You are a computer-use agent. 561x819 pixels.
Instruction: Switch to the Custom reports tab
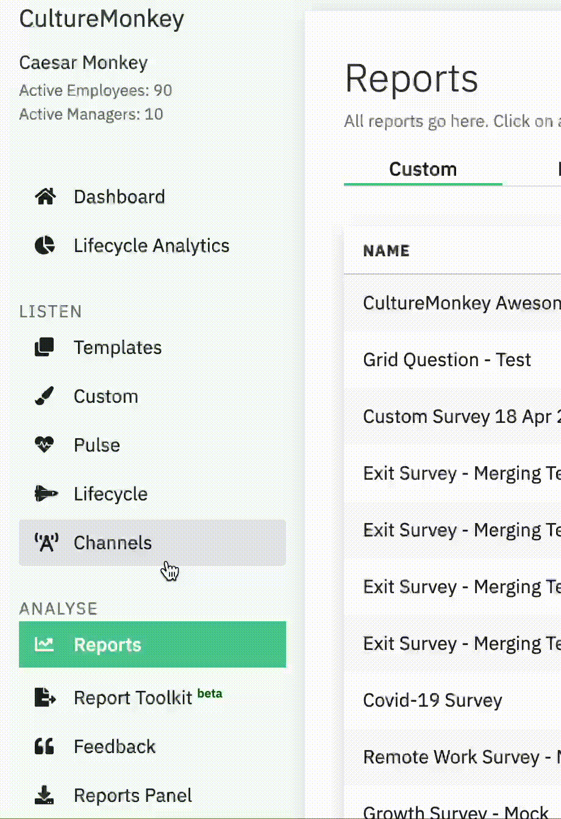coord(423,169)
